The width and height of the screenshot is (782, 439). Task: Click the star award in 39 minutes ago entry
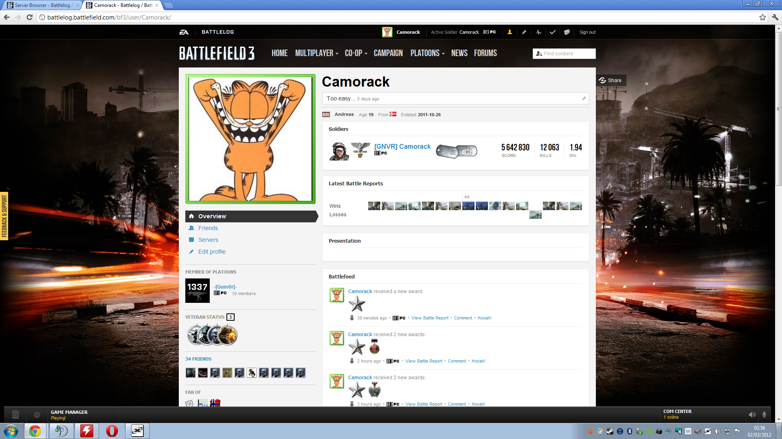[357, 304]
